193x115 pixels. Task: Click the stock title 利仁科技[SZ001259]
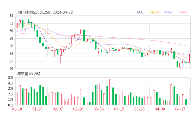[x=34, y=12]
